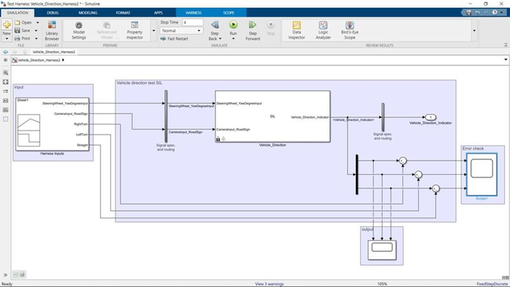
Task: Collapse the toolstrip ribbon
Action: click(x=506, y=45)
